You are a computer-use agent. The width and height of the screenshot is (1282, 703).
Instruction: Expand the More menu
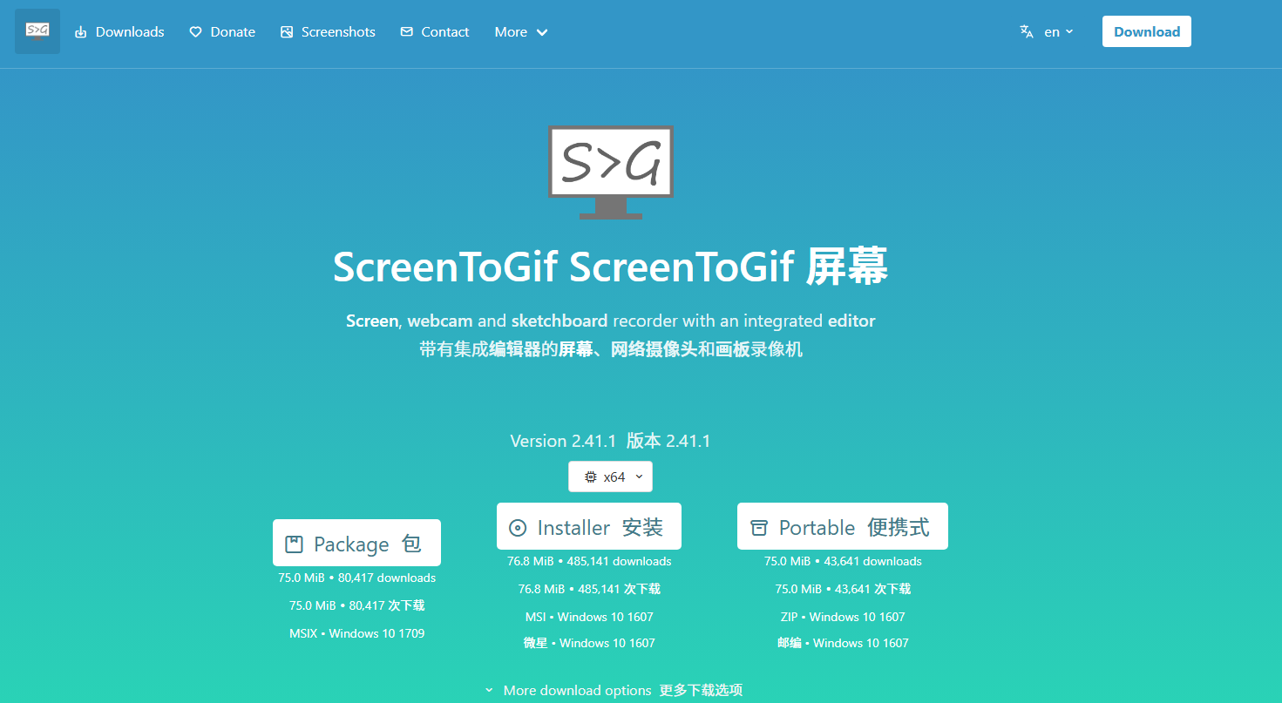tap(521, 32)
